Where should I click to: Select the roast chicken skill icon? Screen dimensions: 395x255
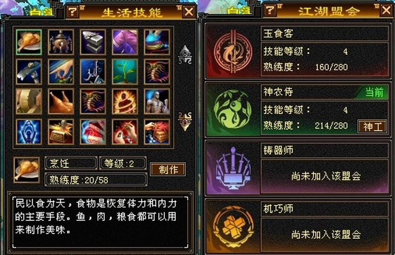pyautogui.click(x=61, y=101)
